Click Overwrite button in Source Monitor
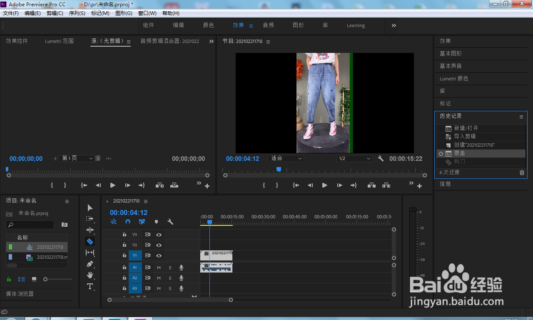The width and height of the screenshot is (533, 320). [x=174, y=185]
